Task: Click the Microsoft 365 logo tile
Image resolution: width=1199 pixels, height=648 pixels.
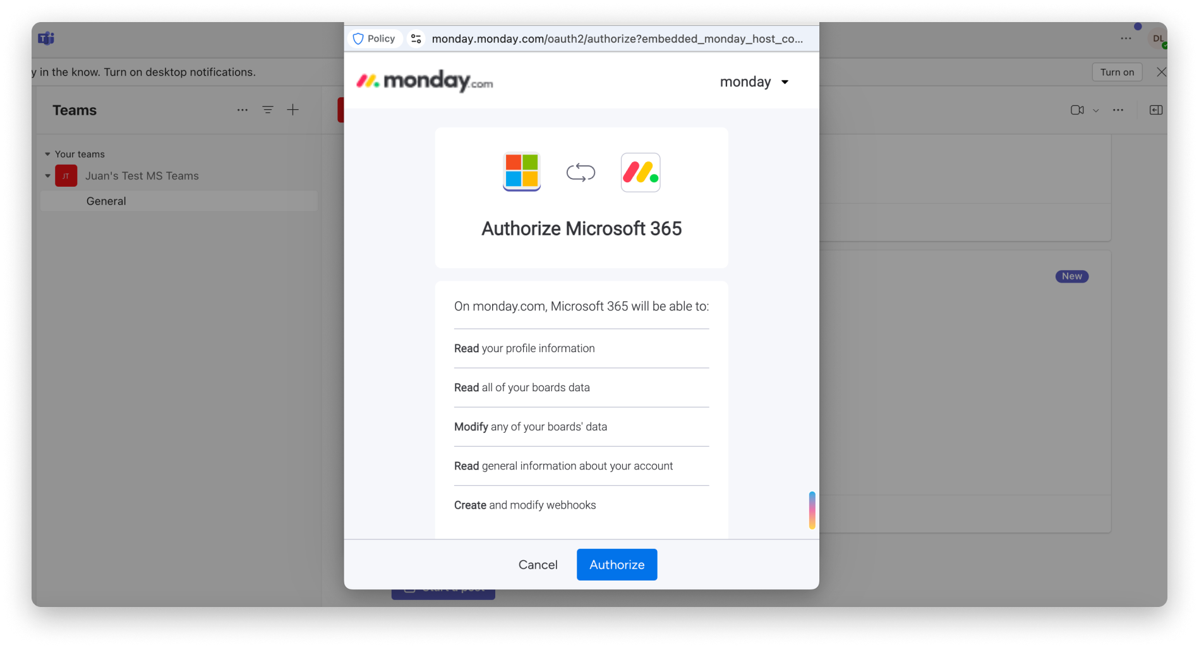Action: click(522, 172)
